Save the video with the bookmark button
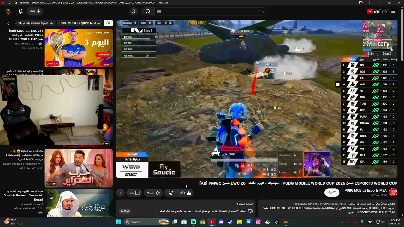404x227 pixels. pos(134,193)
